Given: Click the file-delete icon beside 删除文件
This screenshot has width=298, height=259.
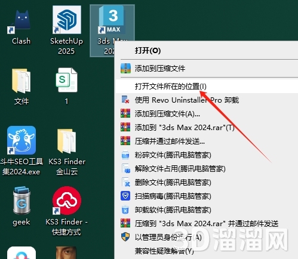Looking at the screenshot, I should pos(126,182).
